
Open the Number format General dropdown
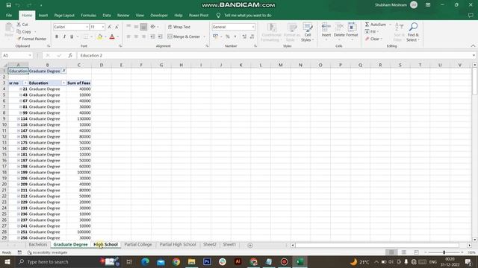coord(253,27)
